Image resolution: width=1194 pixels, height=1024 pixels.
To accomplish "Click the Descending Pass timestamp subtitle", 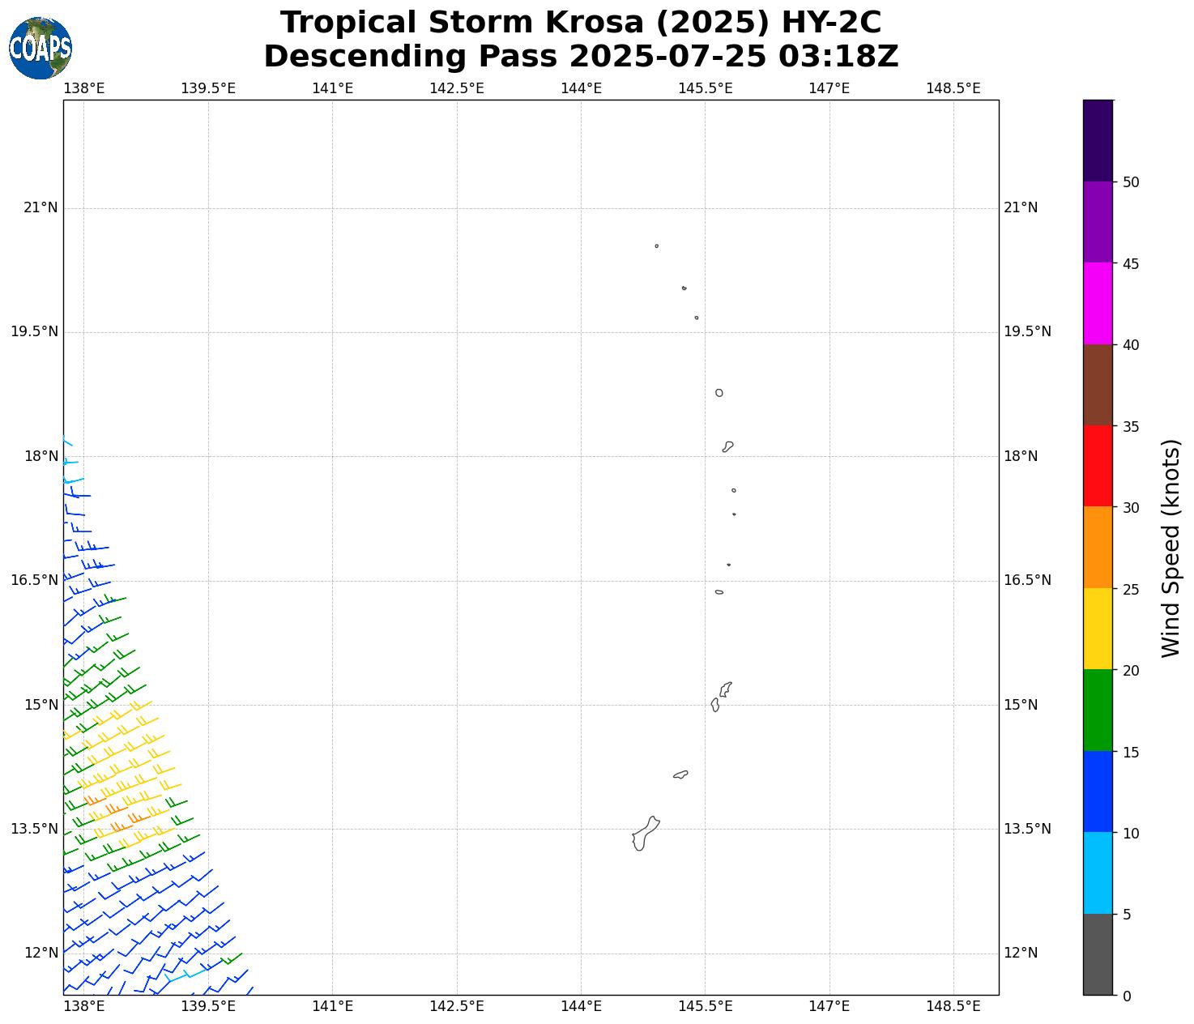I will click(x=581, y=57).
